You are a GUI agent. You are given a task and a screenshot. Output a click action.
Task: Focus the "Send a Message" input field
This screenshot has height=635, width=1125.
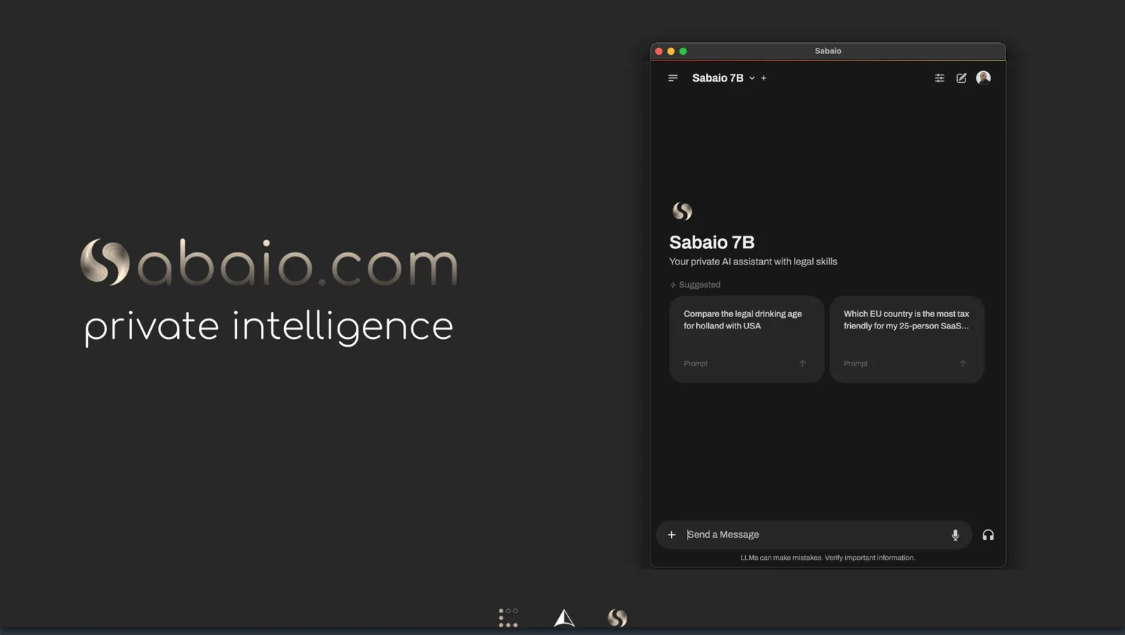click(814, 535)
